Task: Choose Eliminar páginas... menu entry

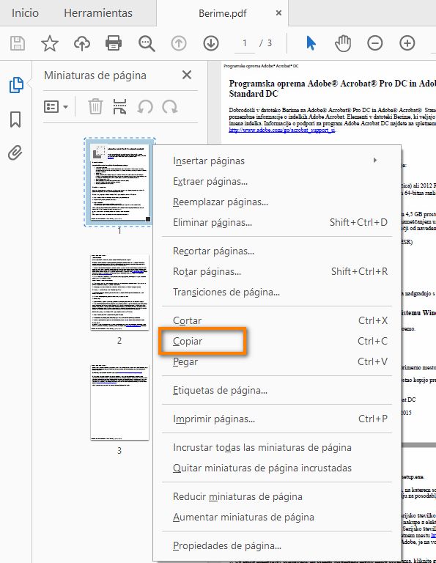Action: [x=276, y=222]
